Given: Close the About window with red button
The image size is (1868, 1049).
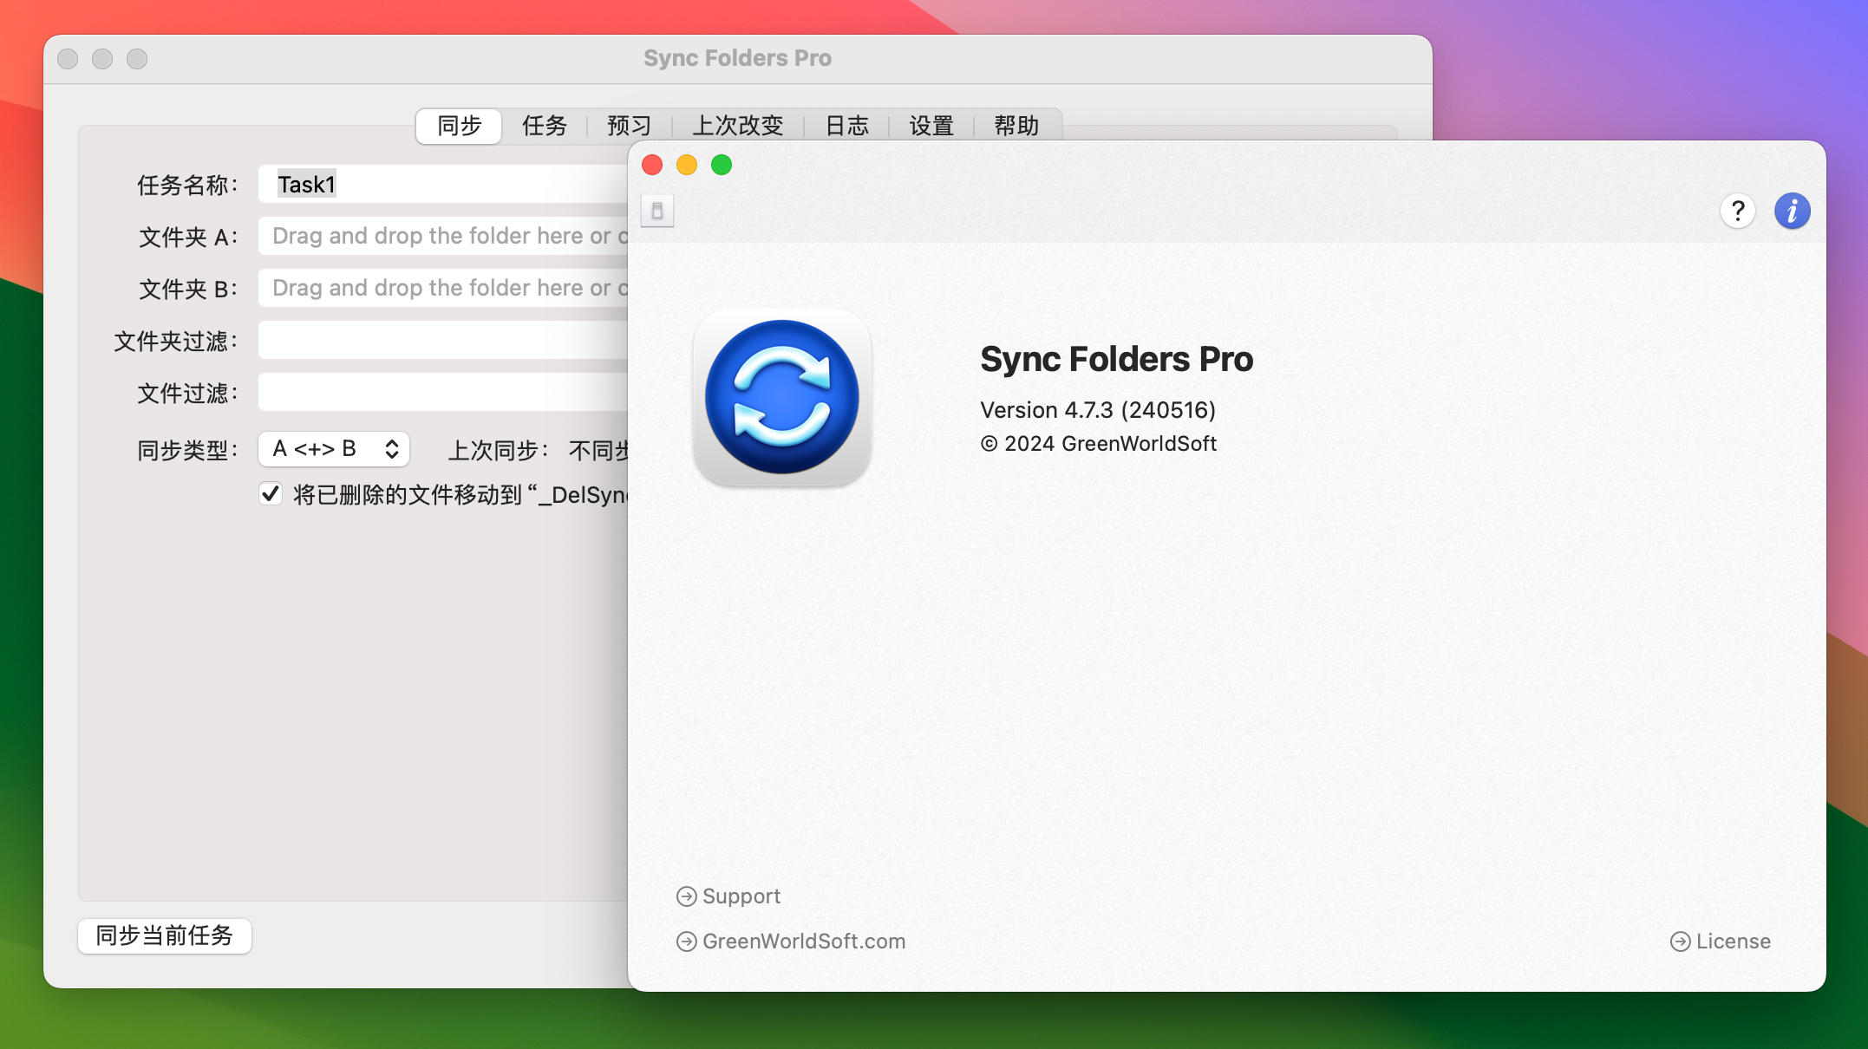Looking at the screenshot, I should (x=652, y=165).
